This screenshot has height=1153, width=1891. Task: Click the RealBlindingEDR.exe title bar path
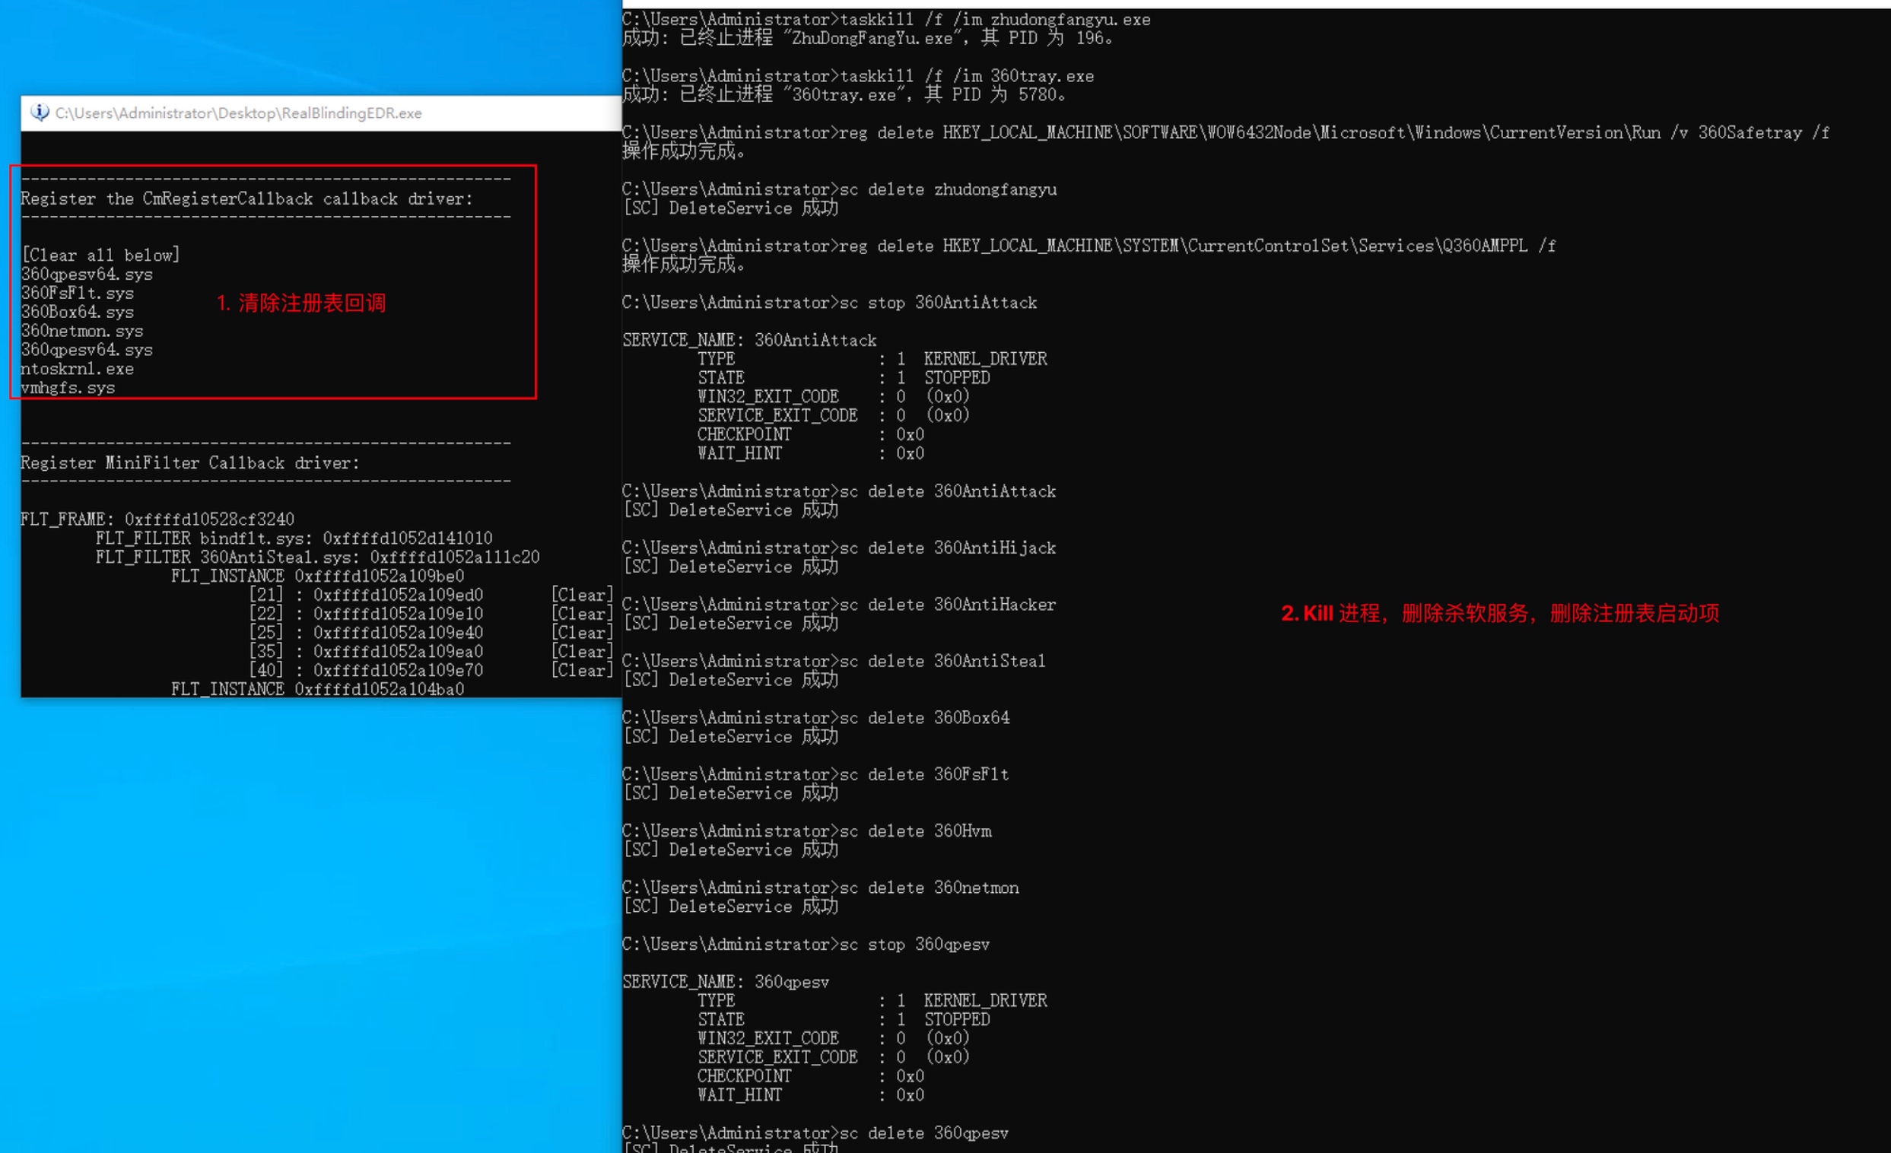(238, 113)
